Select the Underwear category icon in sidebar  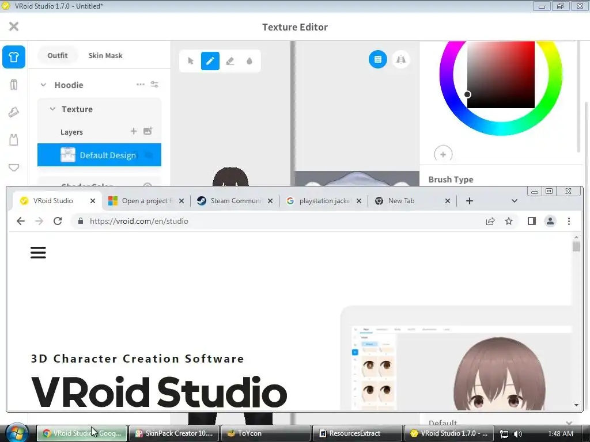tap(14, 167)
